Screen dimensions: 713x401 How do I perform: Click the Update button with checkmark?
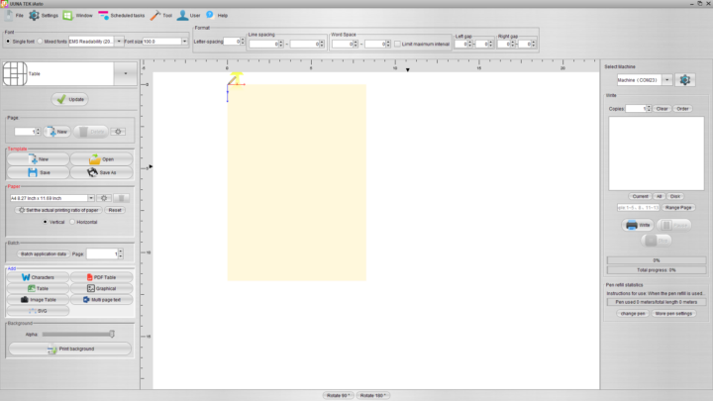coord(70,99)
